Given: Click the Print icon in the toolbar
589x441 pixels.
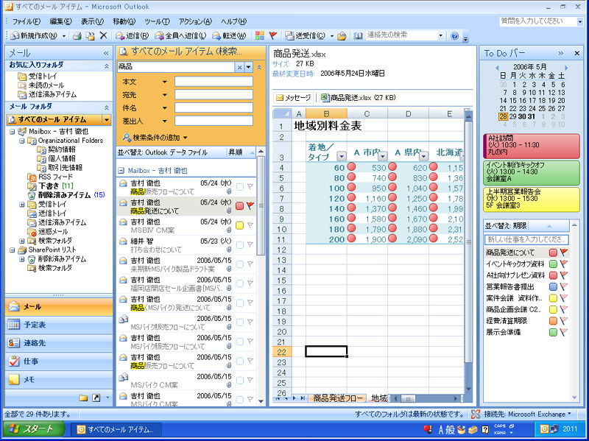Looking at the screenshot, I should click(77, 35).
